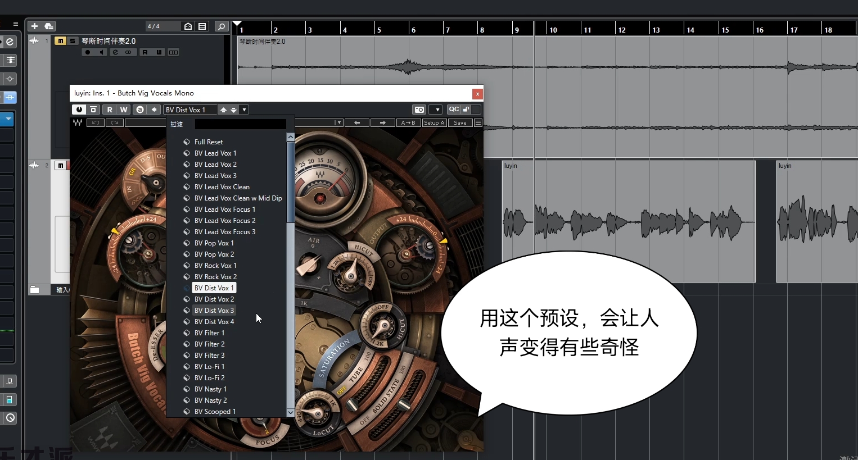Go to previous Waves preset left arrow
Image resolution: width=858 pixels, height=460 pixels.
tap(357, 122)
